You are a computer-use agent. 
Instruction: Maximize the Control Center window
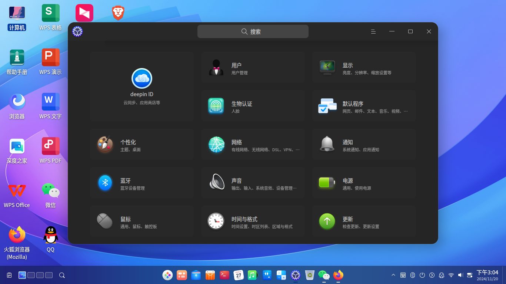410,31
